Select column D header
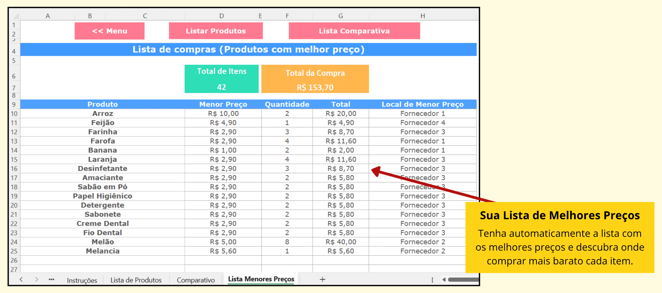 pyautogui.click(x=221, y=16)
